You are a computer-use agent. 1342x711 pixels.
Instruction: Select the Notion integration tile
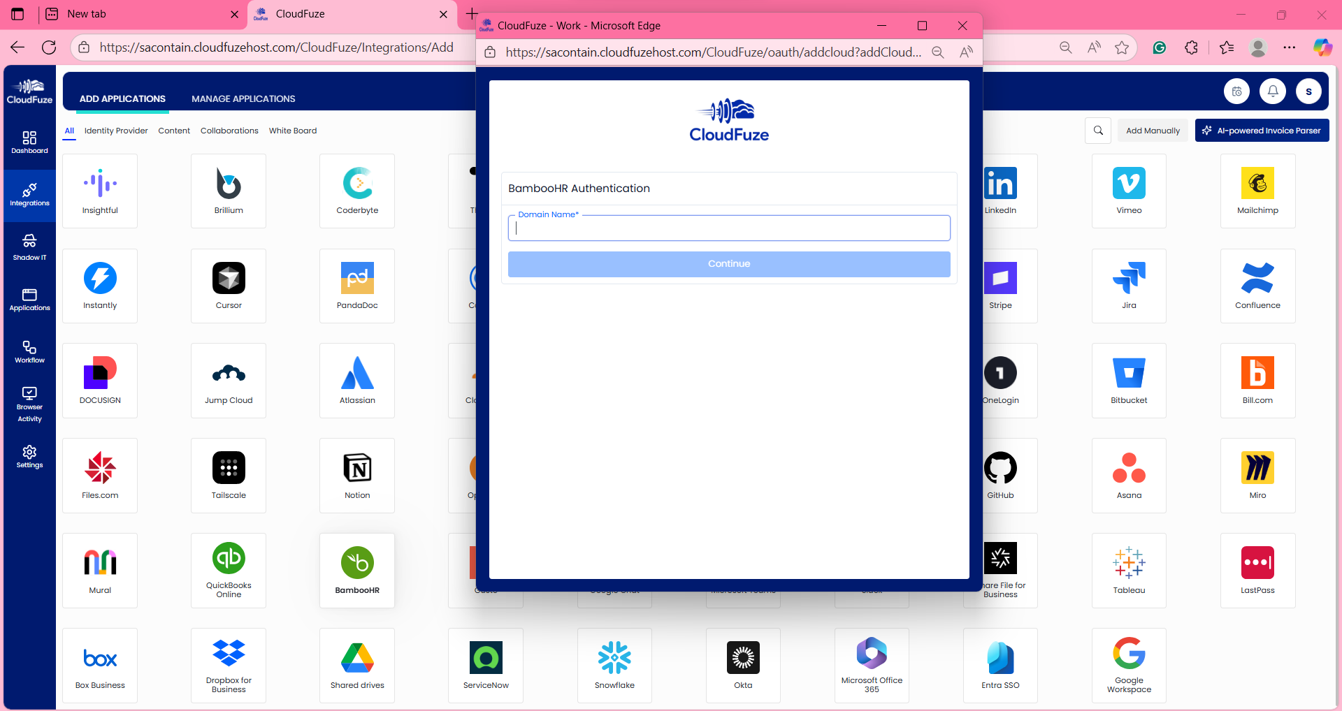pos(356,475)
